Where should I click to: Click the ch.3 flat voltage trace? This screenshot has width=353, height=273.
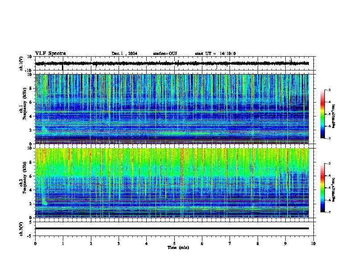(x=172, y=228)
